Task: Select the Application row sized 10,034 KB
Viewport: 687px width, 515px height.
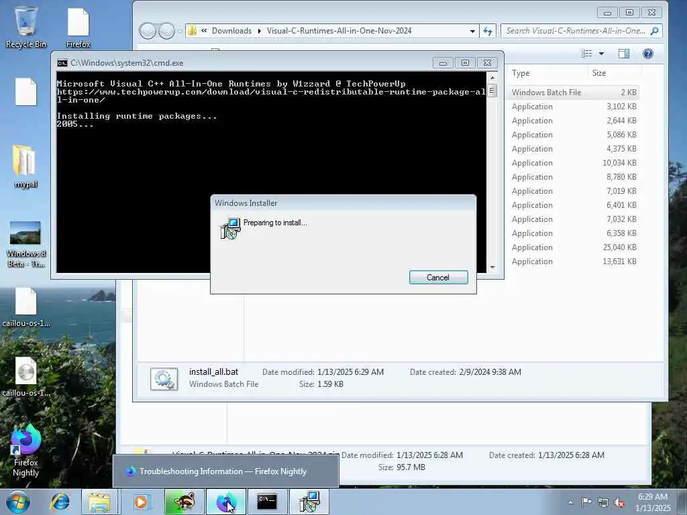Action: 573,163
